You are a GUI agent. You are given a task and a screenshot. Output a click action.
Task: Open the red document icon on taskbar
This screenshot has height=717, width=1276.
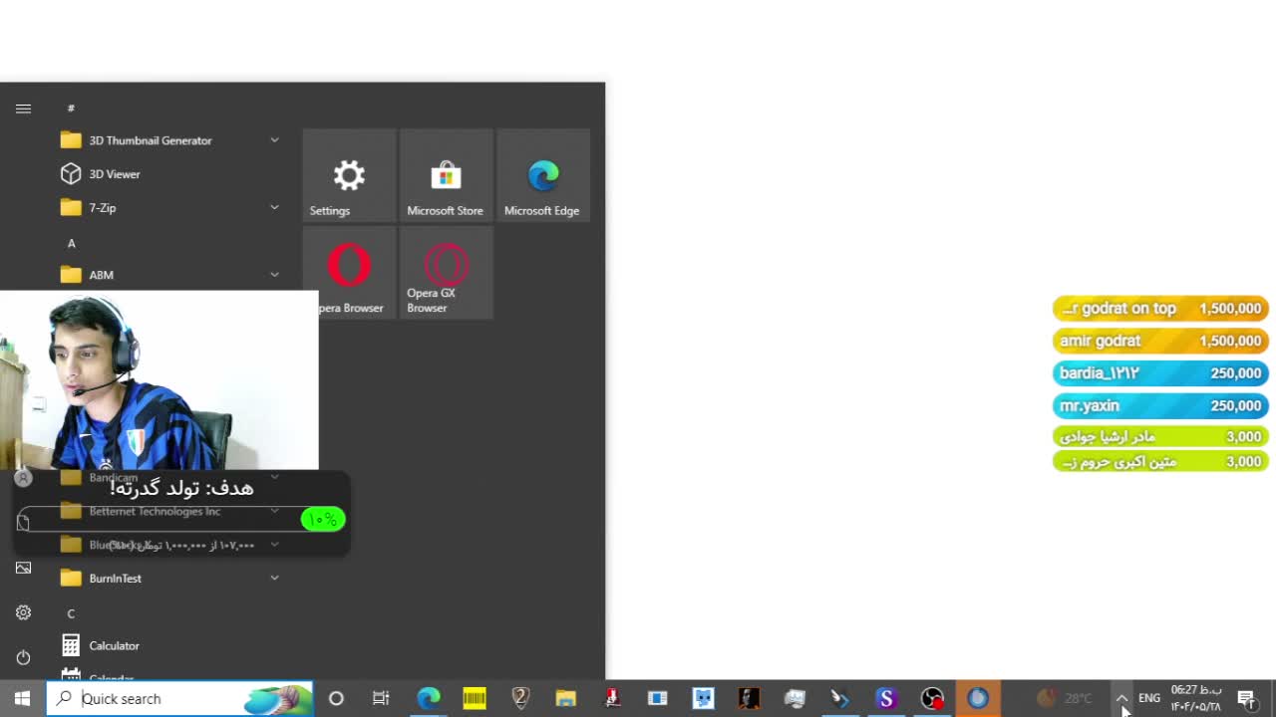pyautogui.click(x=612, y=698)
